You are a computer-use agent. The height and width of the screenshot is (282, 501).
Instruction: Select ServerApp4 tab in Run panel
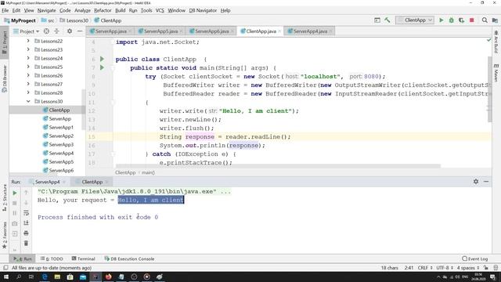point(47,182)
